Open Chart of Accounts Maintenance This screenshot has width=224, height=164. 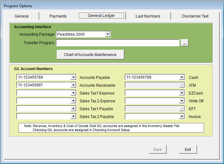[x=90, y=54]
